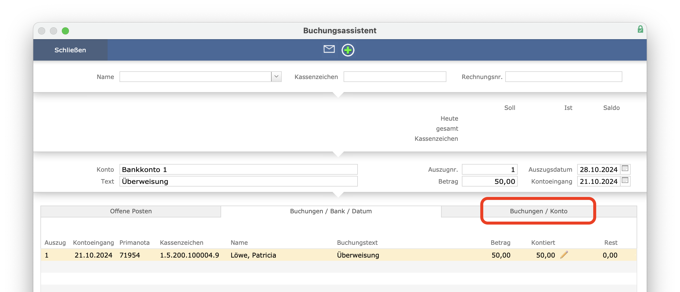Image resolution: width=680 pixels, height=292 pixels.
Task: Click the Schließen button
Action: (70, 50)
